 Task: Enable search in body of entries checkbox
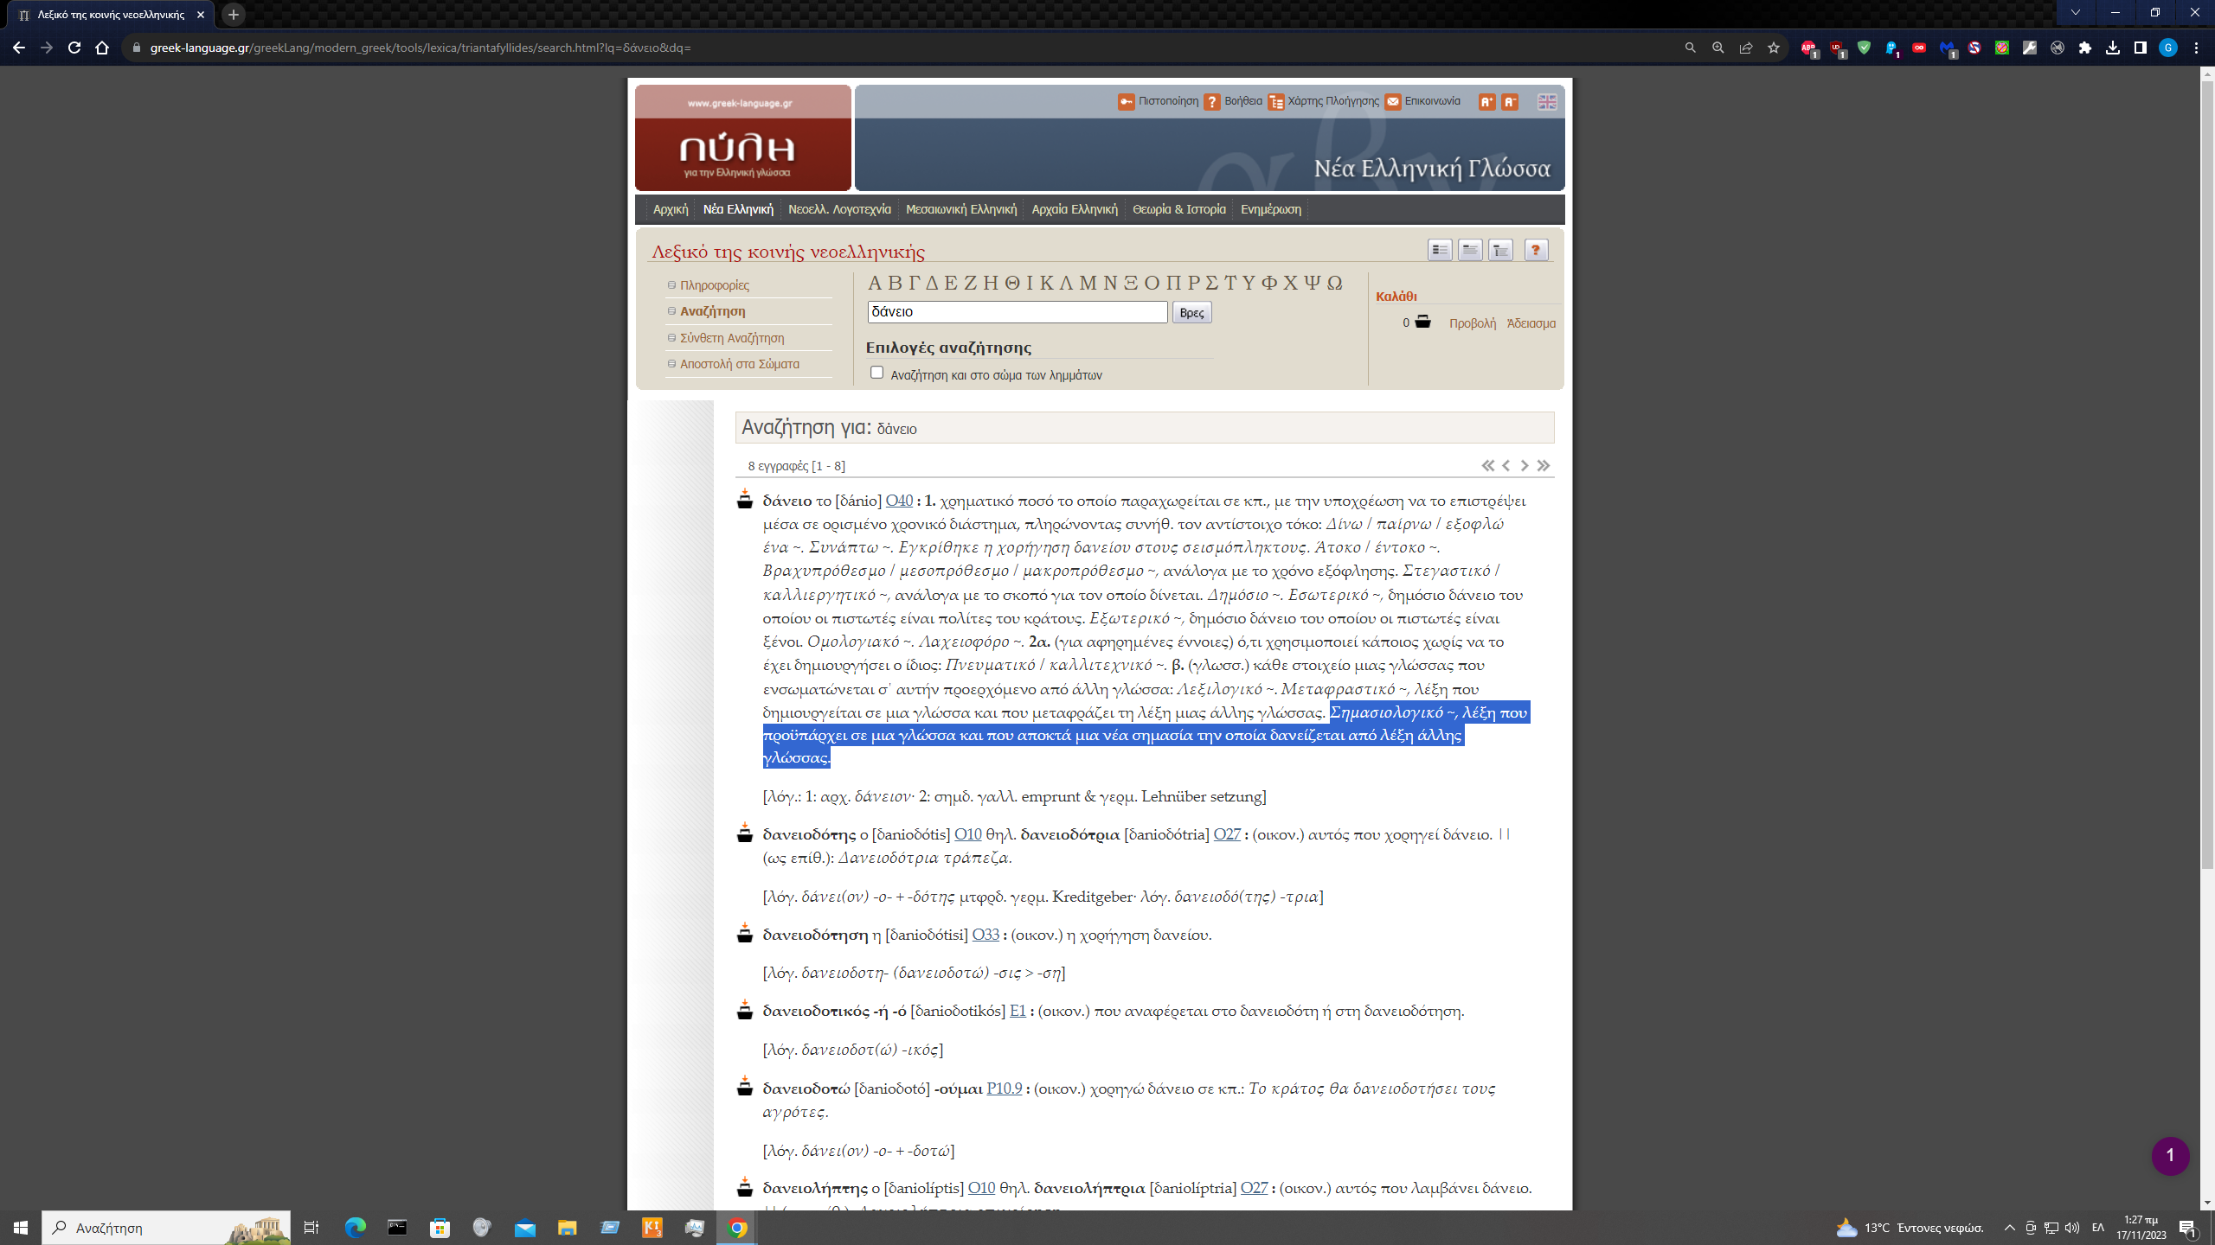click(x=876, y=373)
